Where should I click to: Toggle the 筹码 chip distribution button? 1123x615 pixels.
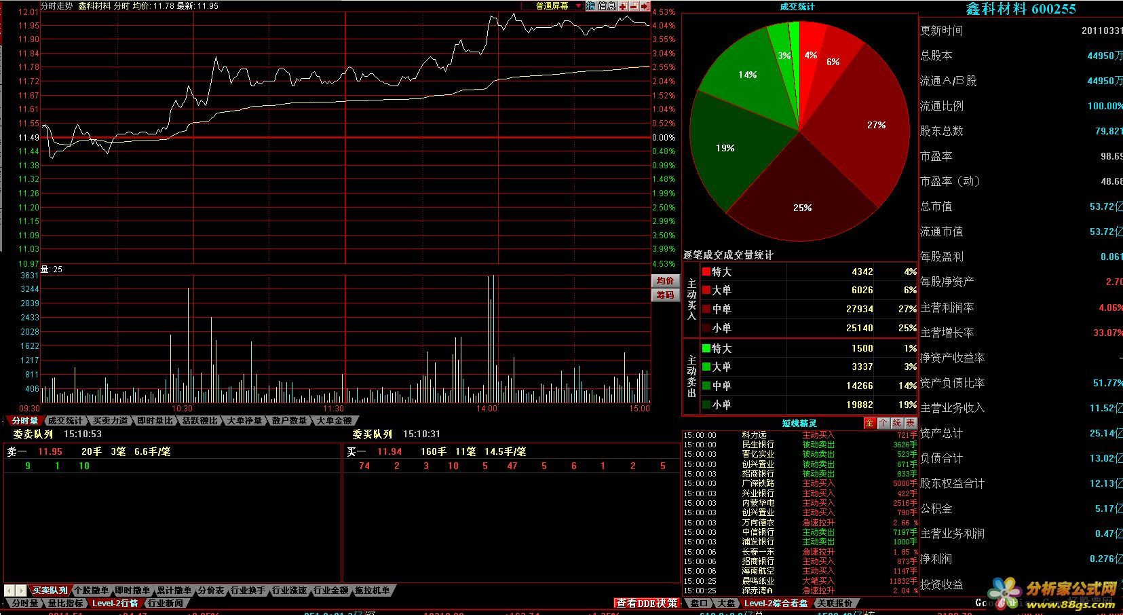[666, 295]
